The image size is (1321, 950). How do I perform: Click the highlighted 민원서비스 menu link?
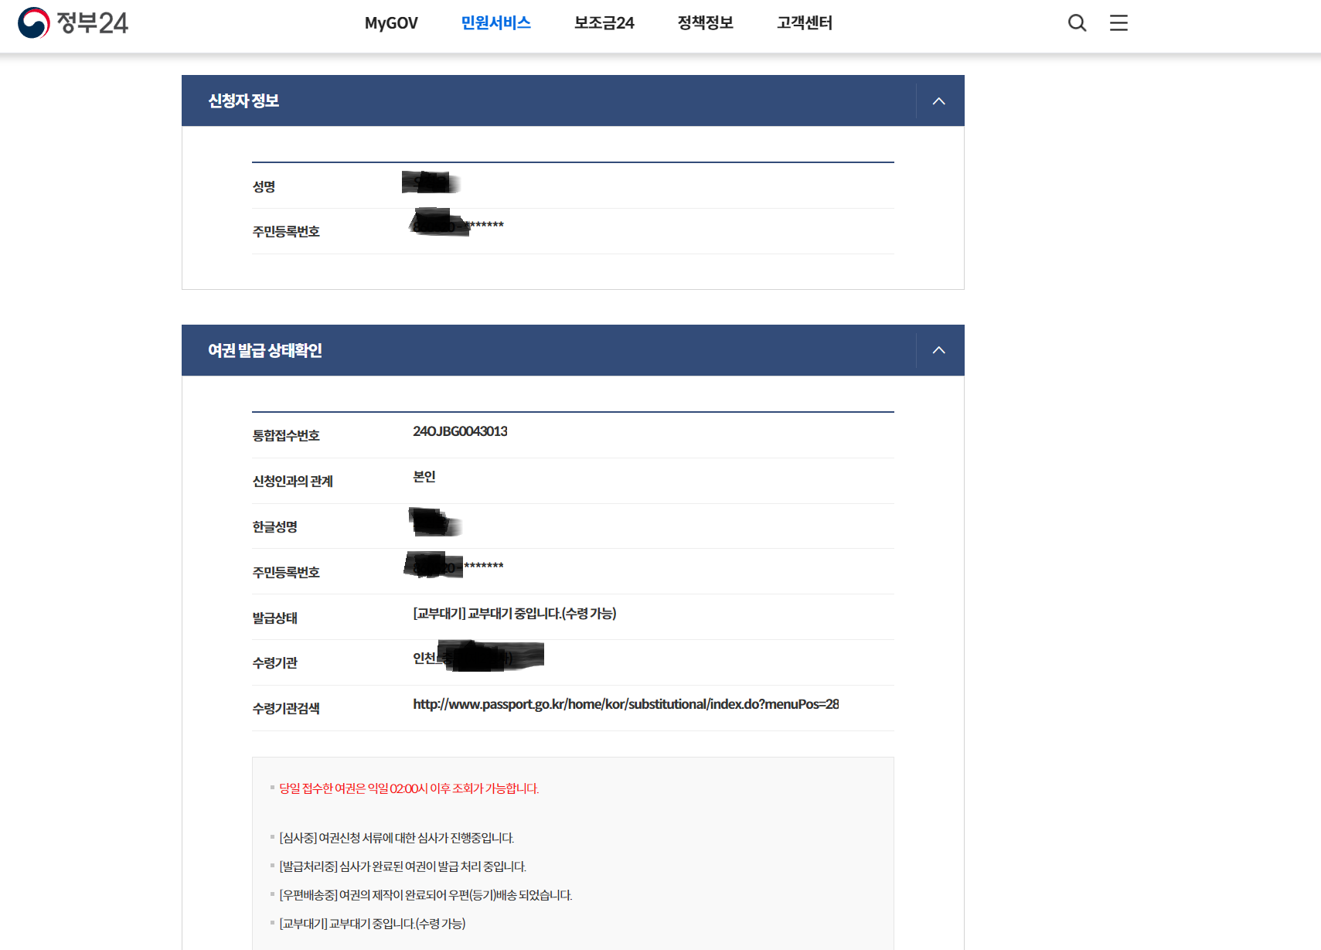point(495,23)
